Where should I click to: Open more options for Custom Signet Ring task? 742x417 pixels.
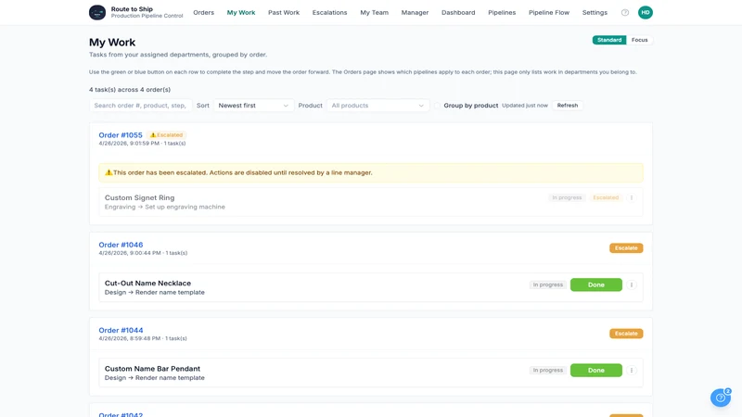(x=632, y=197)
